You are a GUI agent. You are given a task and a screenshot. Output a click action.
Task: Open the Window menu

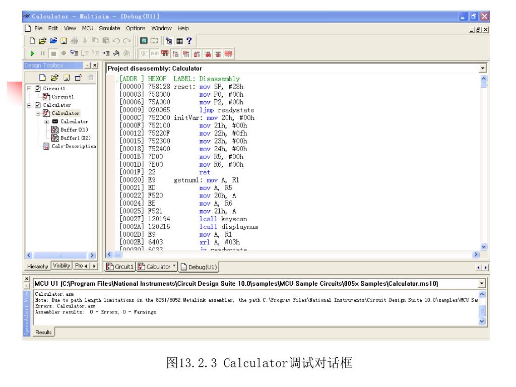[x=161, y=28]
